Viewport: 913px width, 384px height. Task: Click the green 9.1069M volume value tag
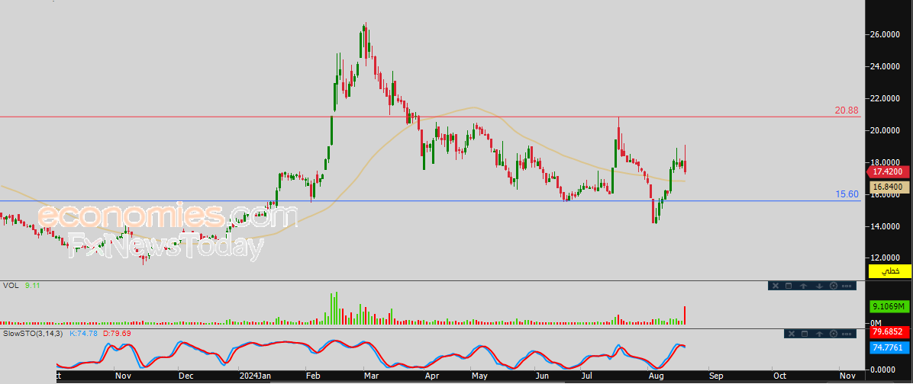point(890,307)
